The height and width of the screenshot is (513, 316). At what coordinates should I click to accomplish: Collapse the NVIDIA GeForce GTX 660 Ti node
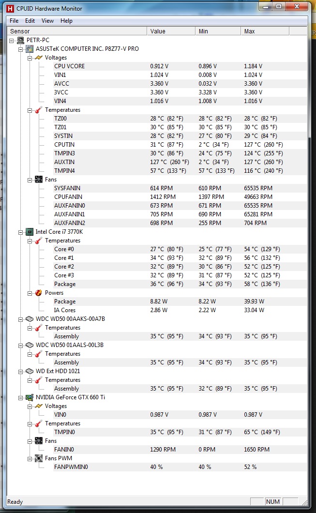[x=21, y=398]
